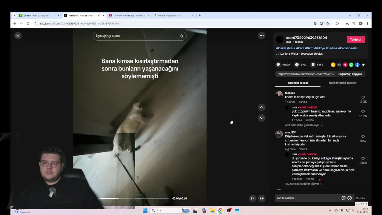Go to previous video with up arrow
382x215 pixels.
[x=262, y=107]
